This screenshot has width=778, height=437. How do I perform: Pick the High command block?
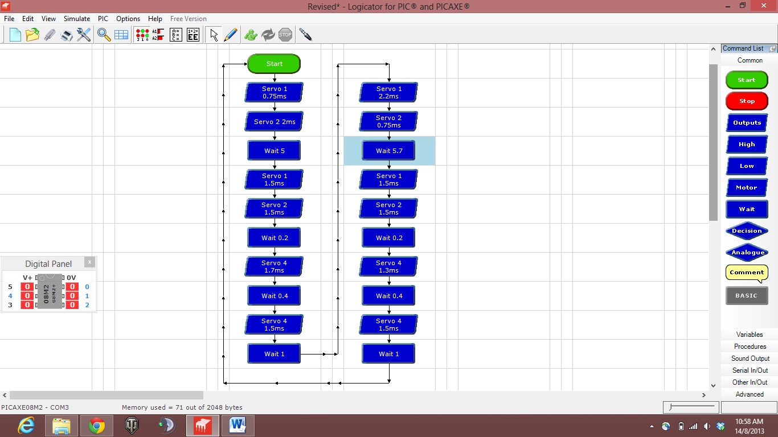[x=747, y=145]
